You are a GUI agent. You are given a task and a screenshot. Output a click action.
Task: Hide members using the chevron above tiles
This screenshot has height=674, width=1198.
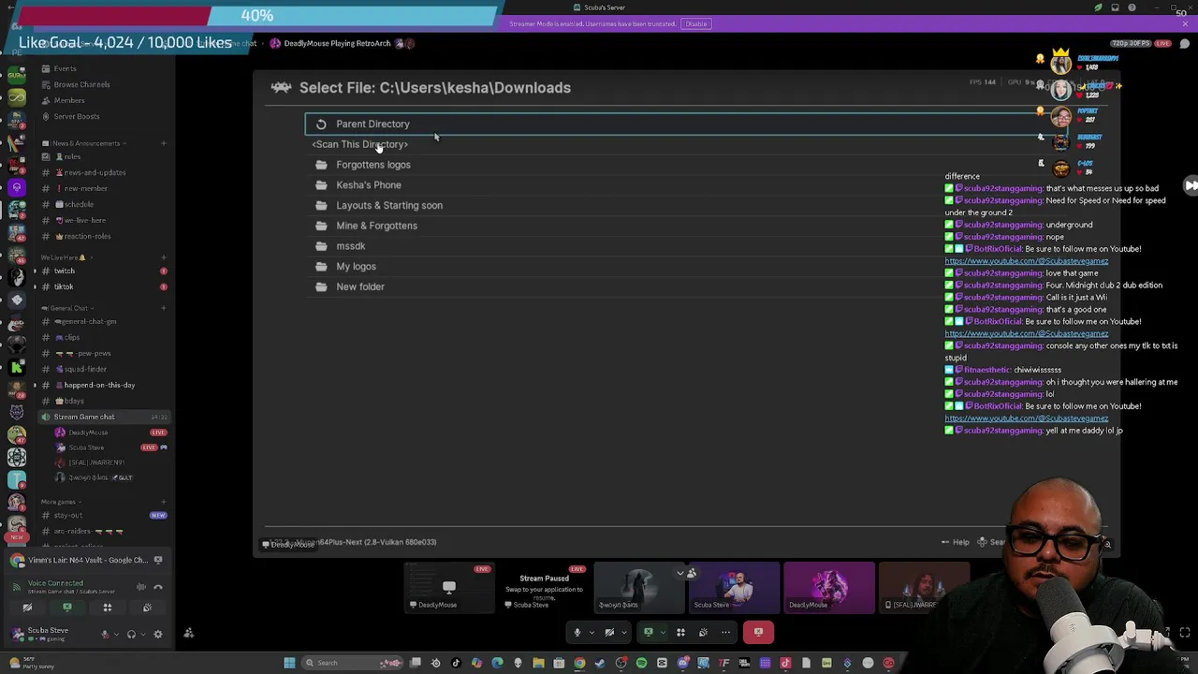(x=680, y=573)
